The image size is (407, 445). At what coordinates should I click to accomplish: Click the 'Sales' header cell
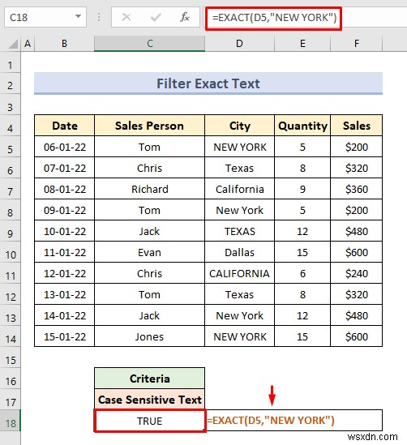tap(357, 126)
